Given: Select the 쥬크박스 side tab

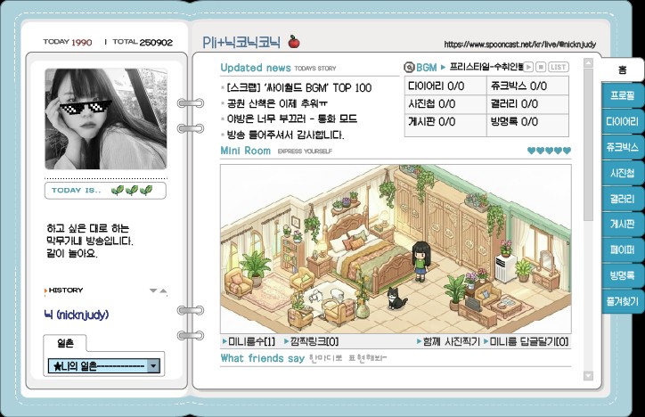Looking at the screenshot, I should click(621, 147).
